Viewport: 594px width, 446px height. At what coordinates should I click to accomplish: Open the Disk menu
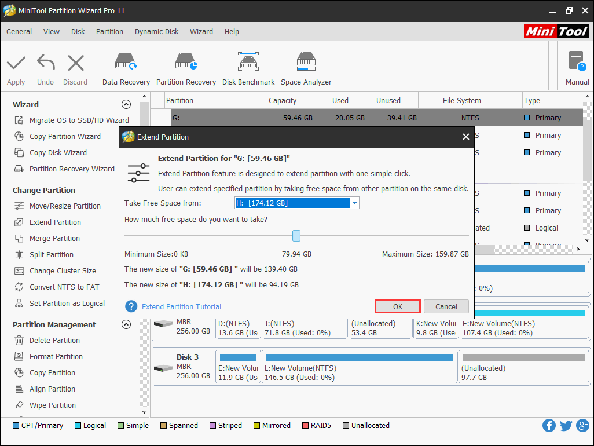78,31
